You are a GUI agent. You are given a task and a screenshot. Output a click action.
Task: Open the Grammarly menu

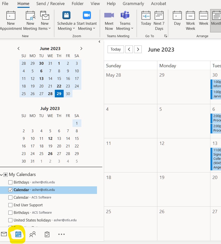(x=133, y=4)
